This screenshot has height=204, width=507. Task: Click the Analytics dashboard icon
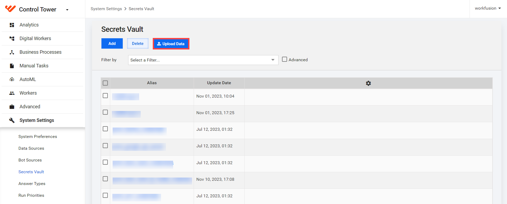[x=12, y=25]
